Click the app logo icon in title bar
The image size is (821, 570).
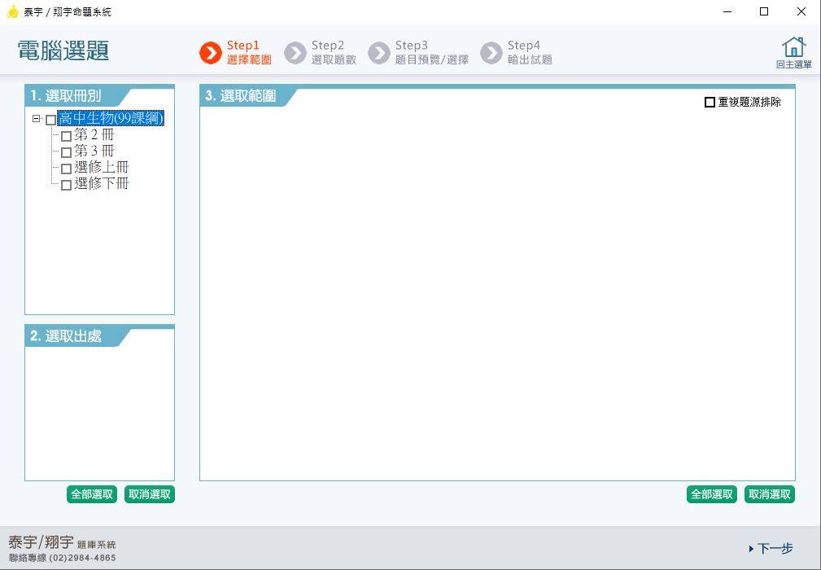[x=12, y=11]
